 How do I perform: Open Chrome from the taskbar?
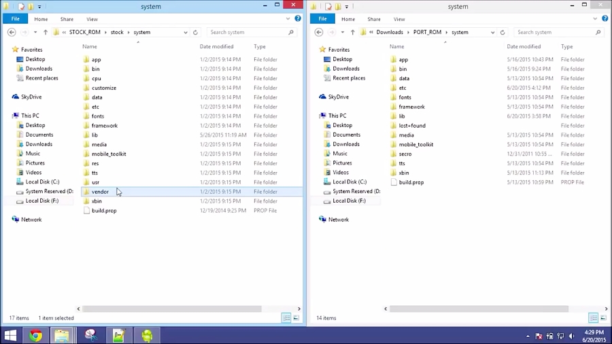[x=35, y=335]
